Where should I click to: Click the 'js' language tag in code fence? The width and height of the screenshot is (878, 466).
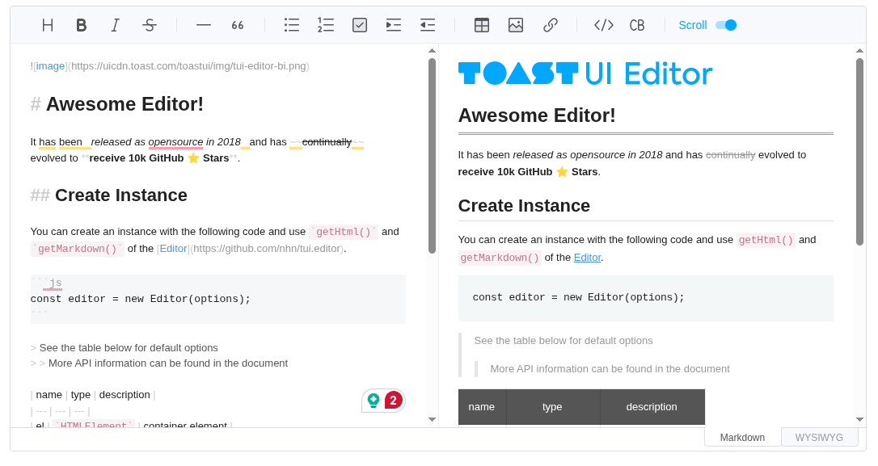click(55, 283)
